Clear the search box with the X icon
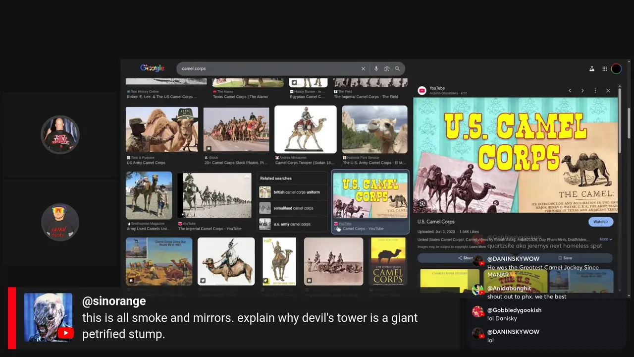This screenshot has height=357, width=634. tap(363, 69)
